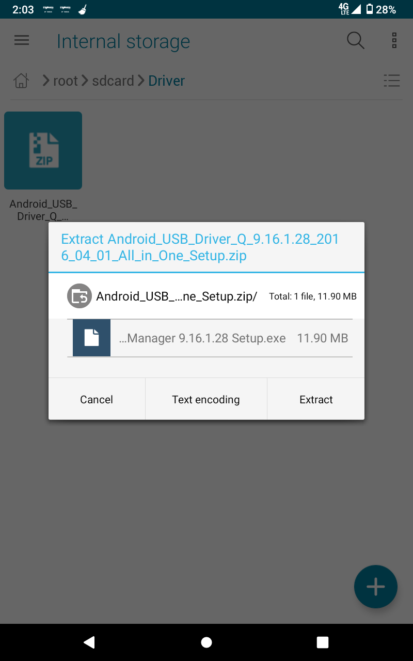The height and width of the screenshot is (661, 413).
Task: Go to home folder icon
Action: 21,81
